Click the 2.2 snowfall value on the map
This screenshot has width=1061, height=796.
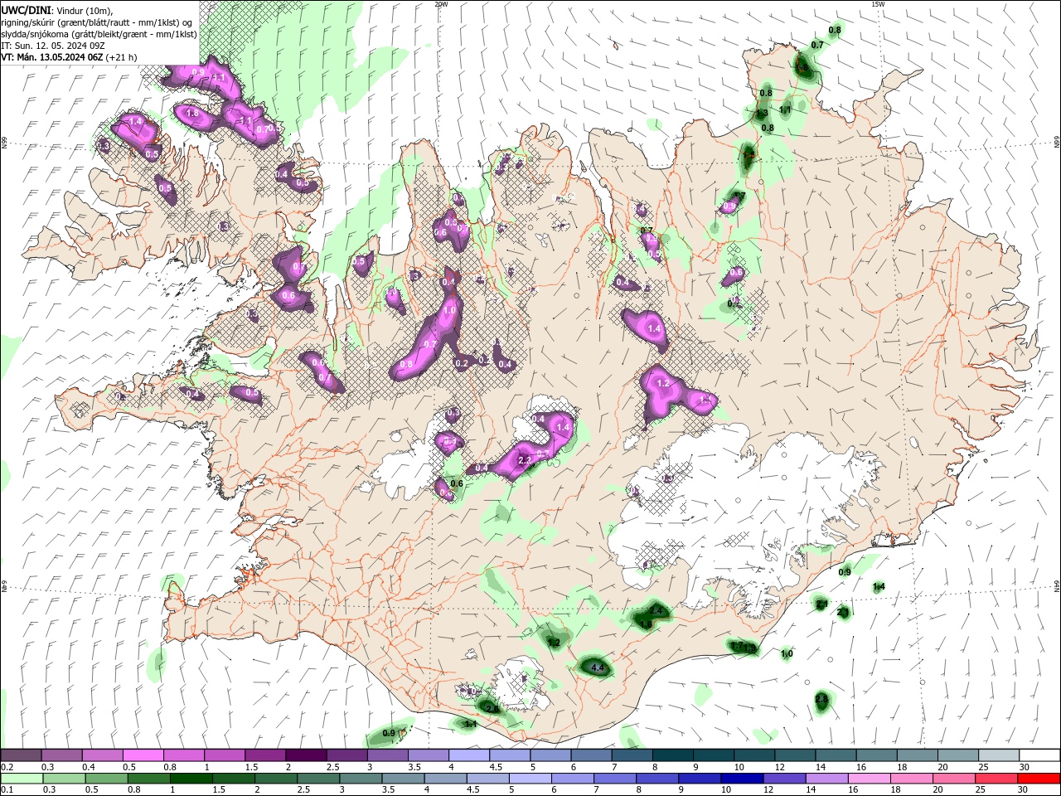tap(524, 460)
